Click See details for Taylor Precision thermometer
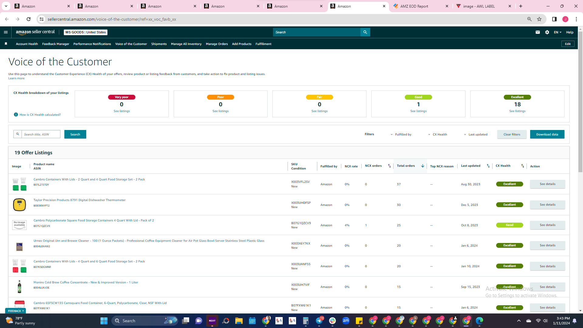 (x=547, y=205)
